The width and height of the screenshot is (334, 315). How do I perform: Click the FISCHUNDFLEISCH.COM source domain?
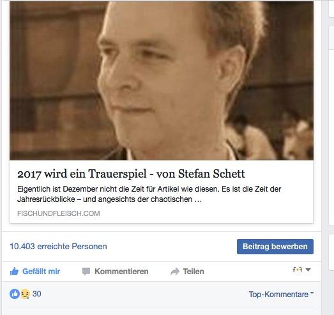click(59, 213)
